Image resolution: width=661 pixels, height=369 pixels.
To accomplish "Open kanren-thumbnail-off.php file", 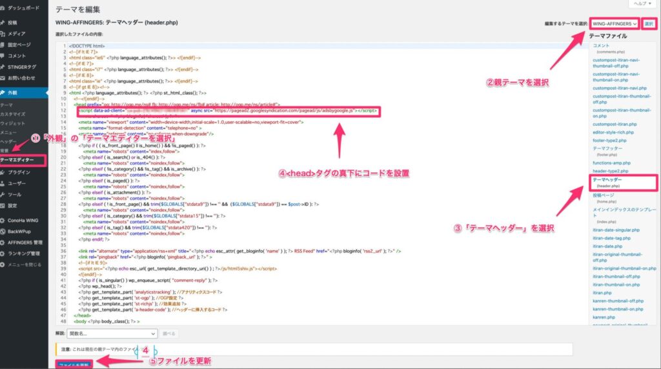I will click(x=618, y=301).
